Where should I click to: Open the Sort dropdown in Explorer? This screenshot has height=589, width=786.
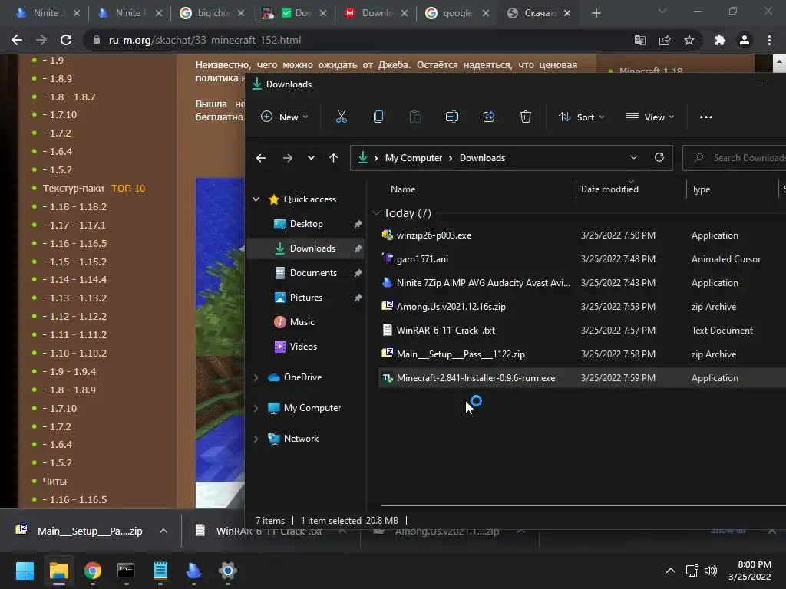(x=582, y=117)
